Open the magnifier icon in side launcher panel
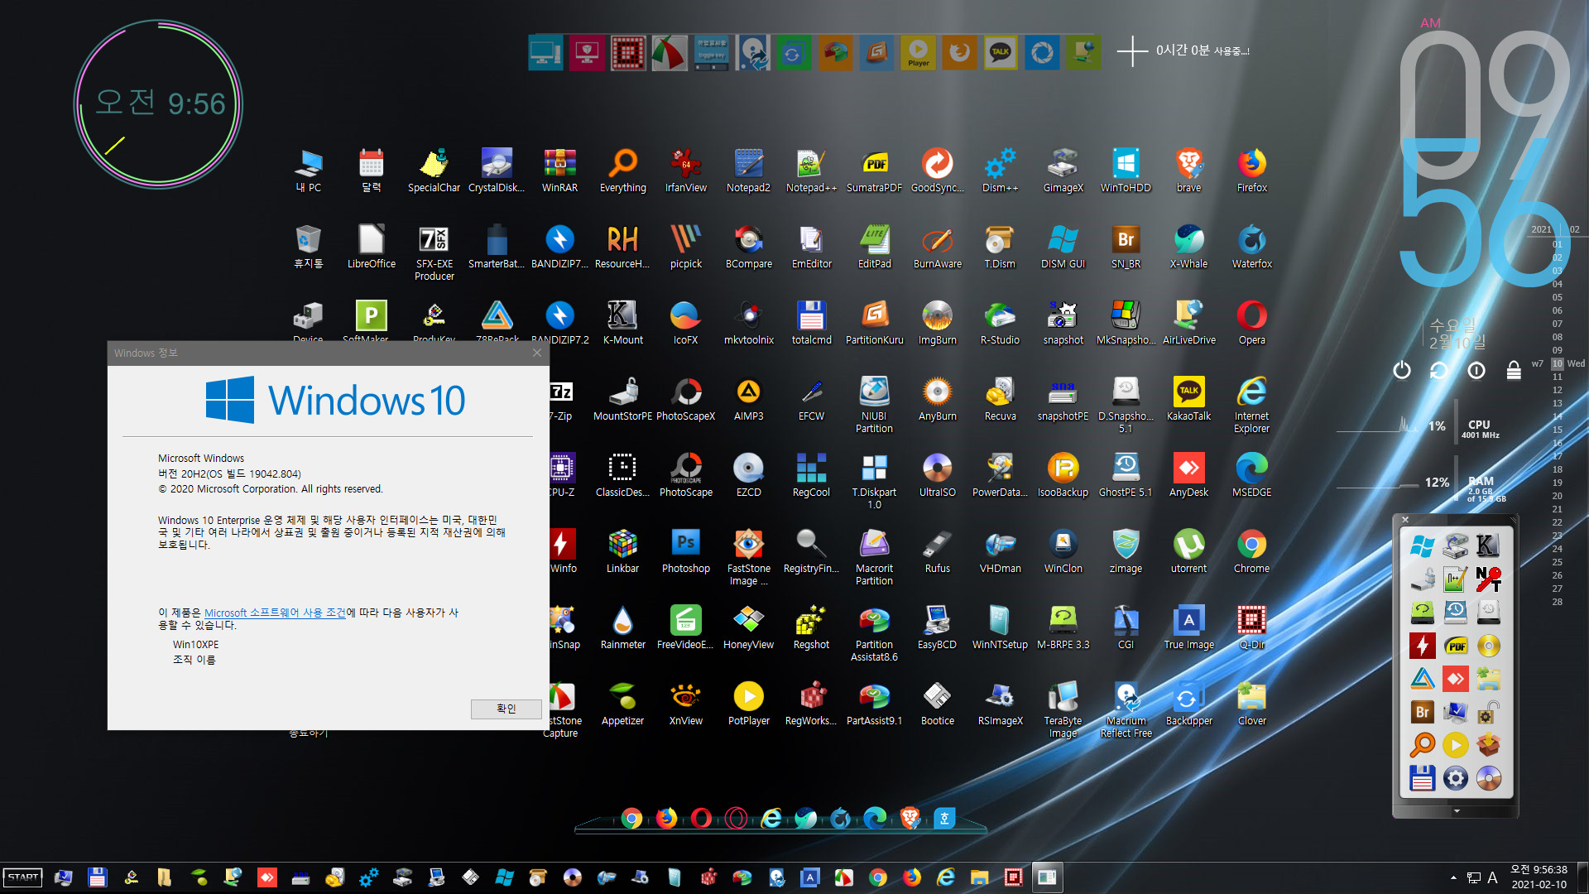Viewport: 1589px width, 894px height. [x=1422, y=745]
